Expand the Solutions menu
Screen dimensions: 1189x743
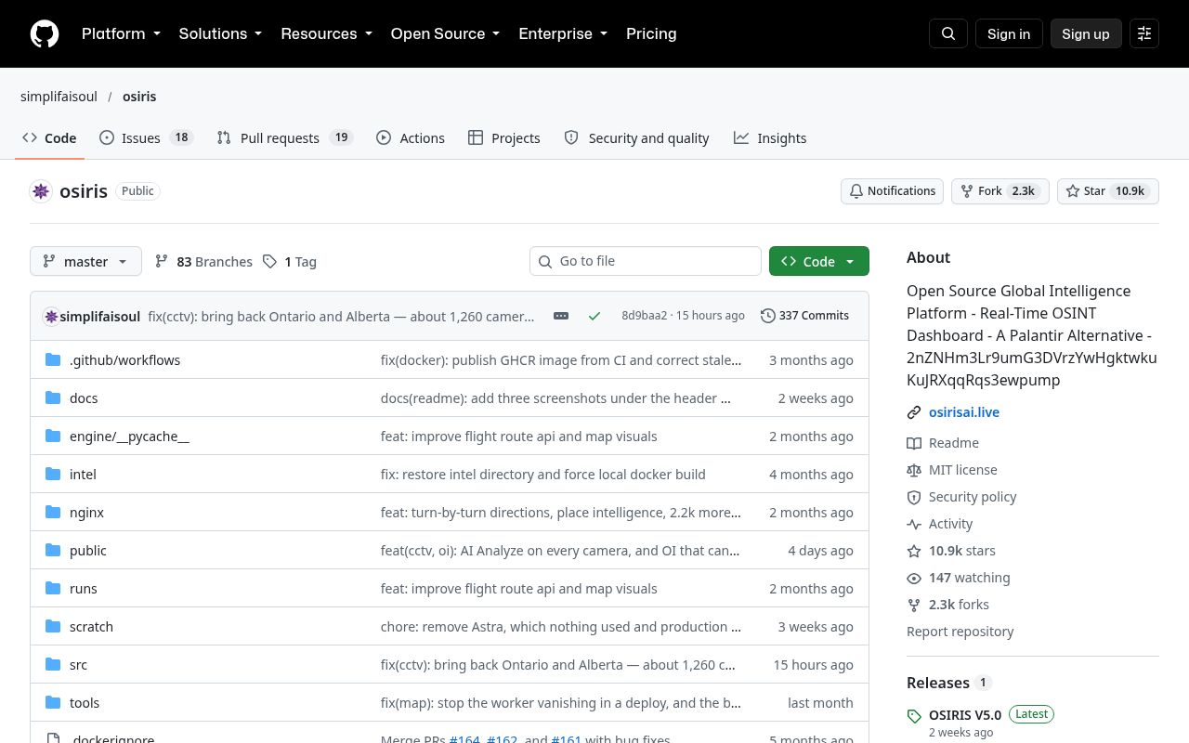(x=220, y=33)
